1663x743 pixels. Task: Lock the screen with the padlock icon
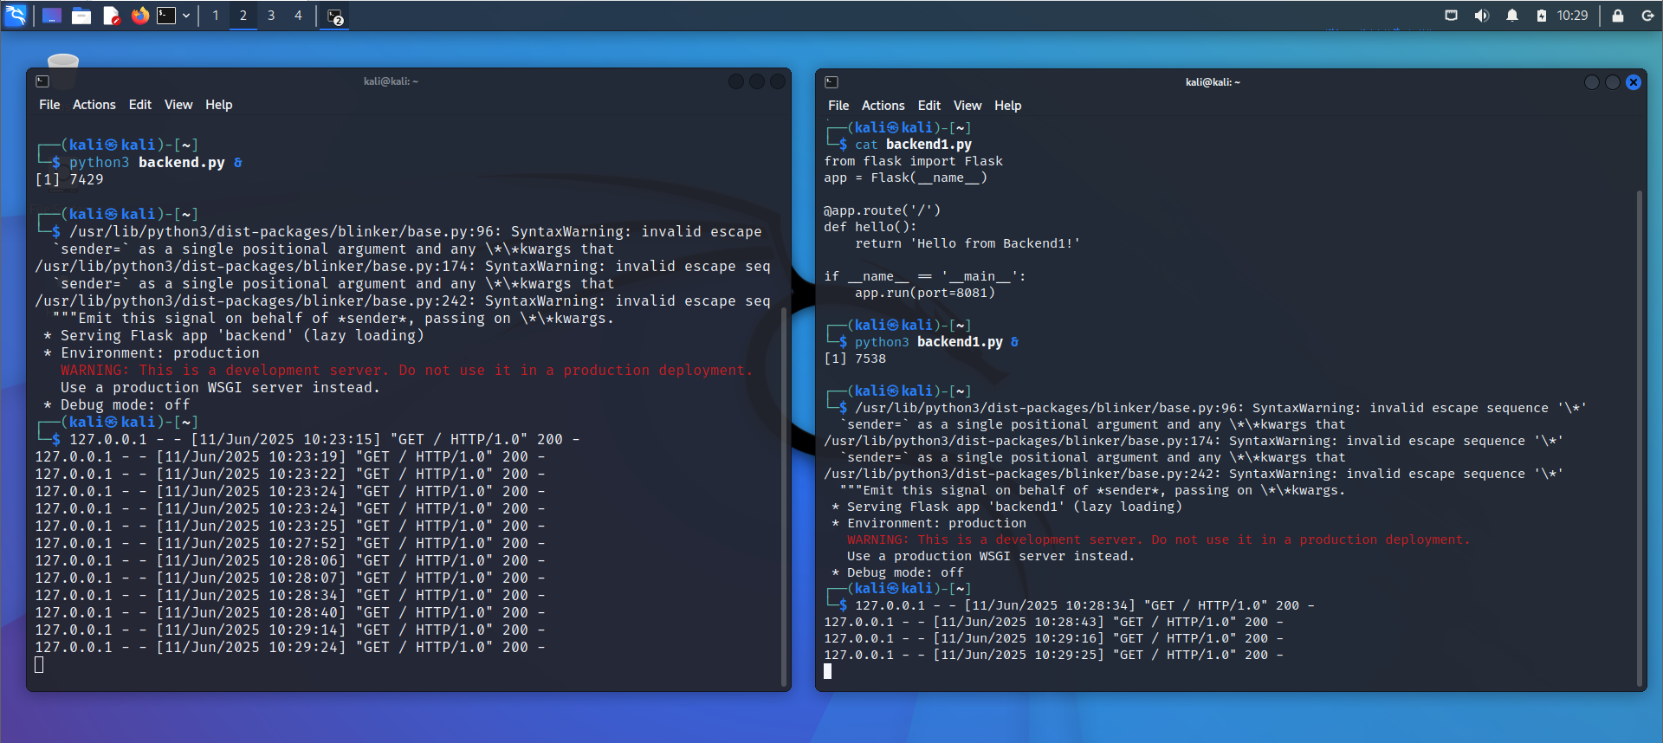point(1618,16)
